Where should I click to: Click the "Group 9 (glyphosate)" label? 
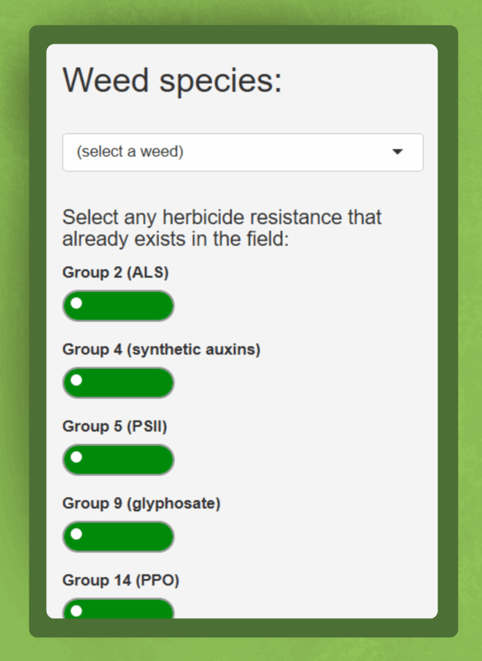pos(141,503)
